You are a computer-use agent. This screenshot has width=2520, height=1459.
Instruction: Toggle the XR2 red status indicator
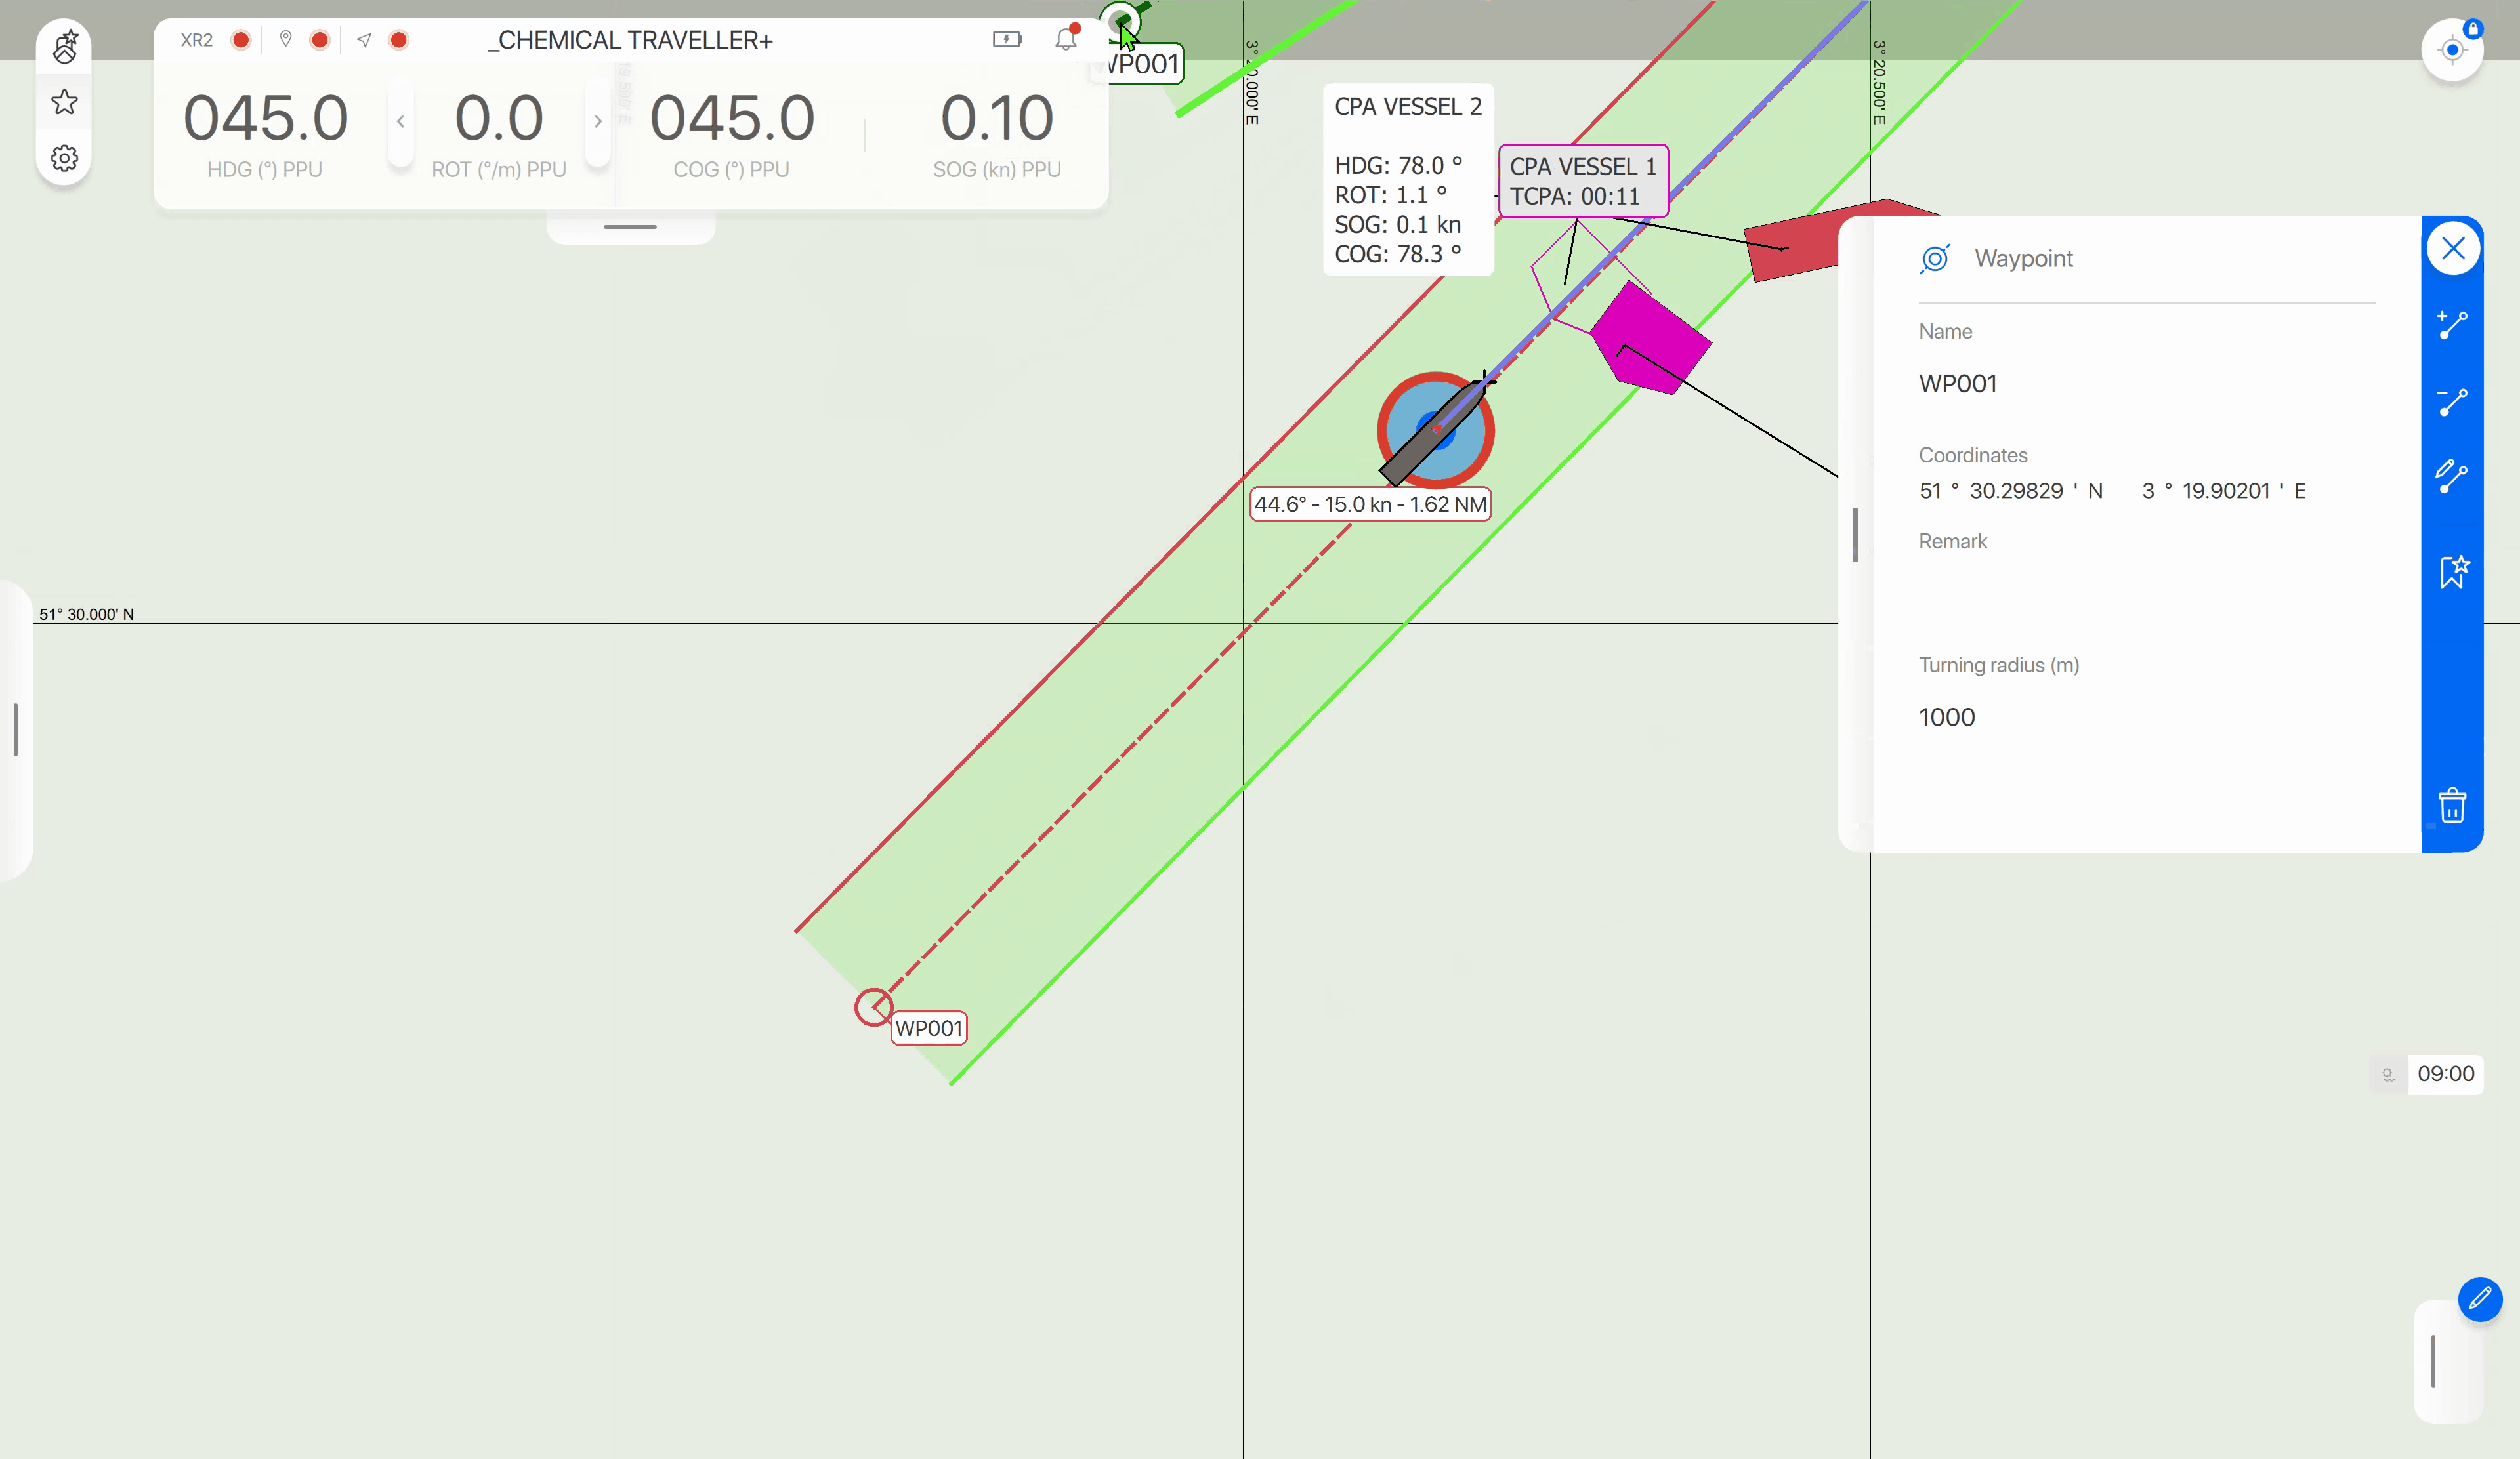coord(240,40)
